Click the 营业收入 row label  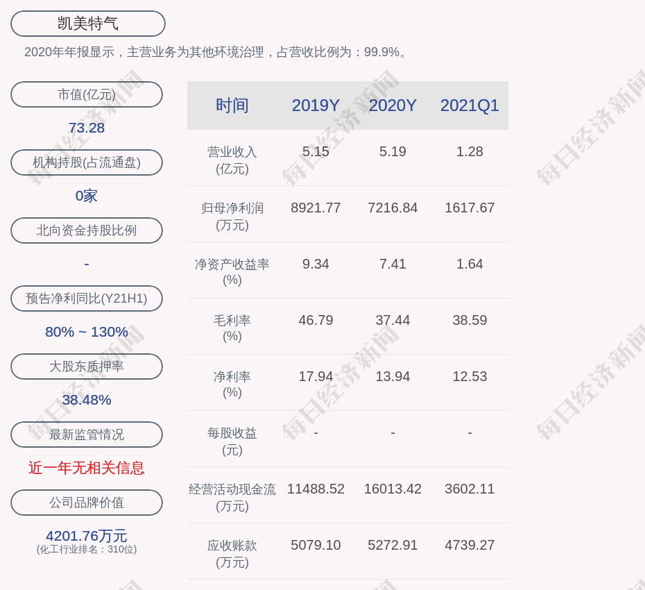(232, 160)
